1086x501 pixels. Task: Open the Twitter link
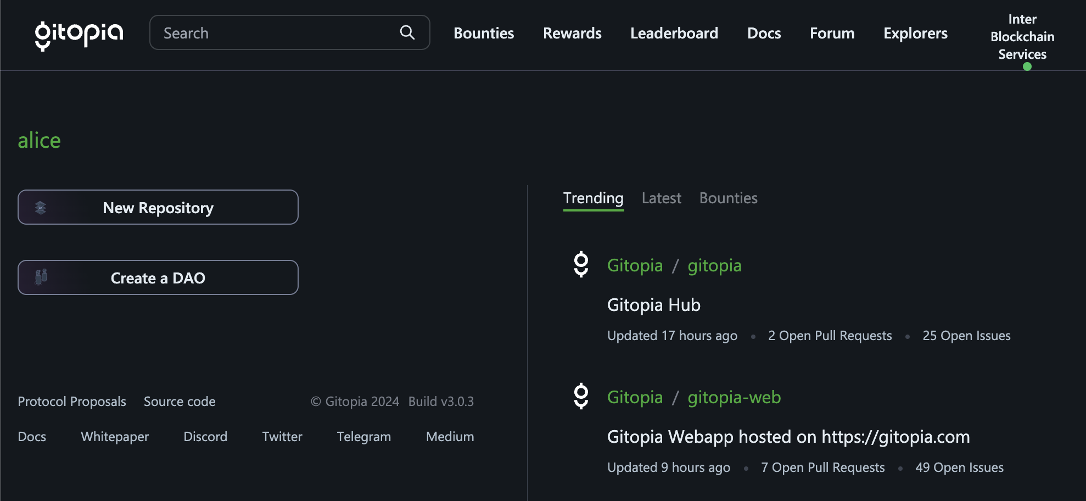click(282, 437)
